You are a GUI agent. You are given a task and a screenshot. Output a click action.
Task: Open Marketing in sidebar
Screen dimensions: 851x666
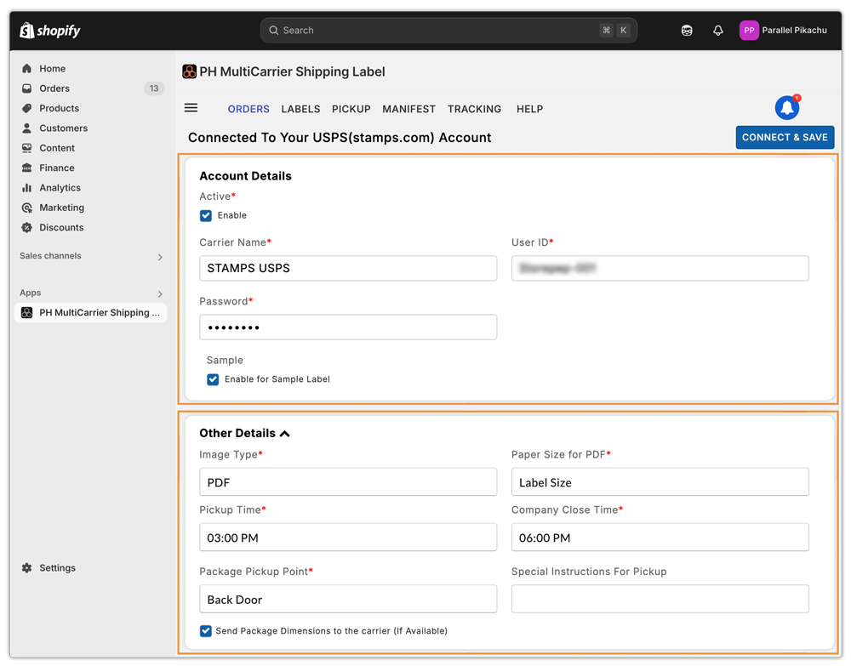pyautogui.click(x=61, y=208)
